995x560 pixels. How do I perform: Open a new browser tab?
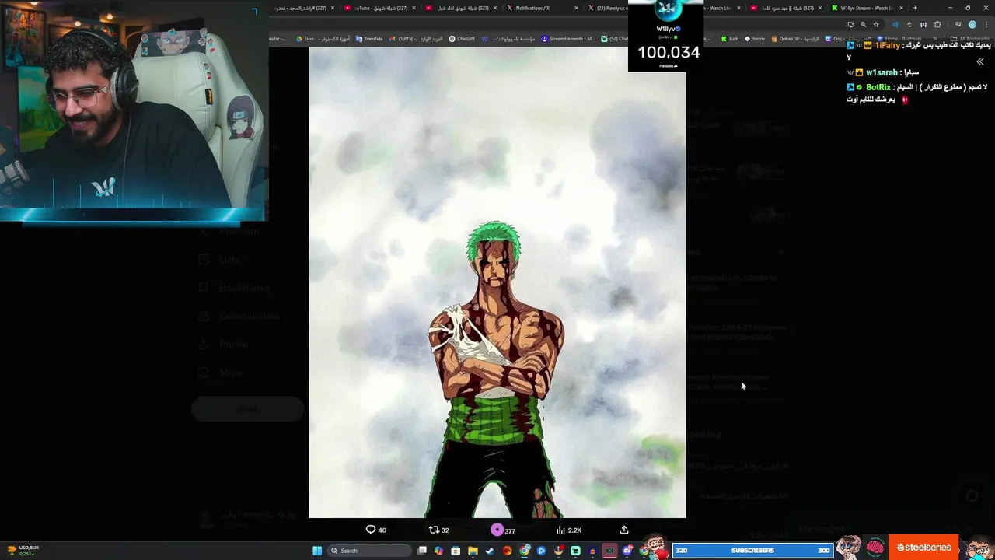pos(915,8)
